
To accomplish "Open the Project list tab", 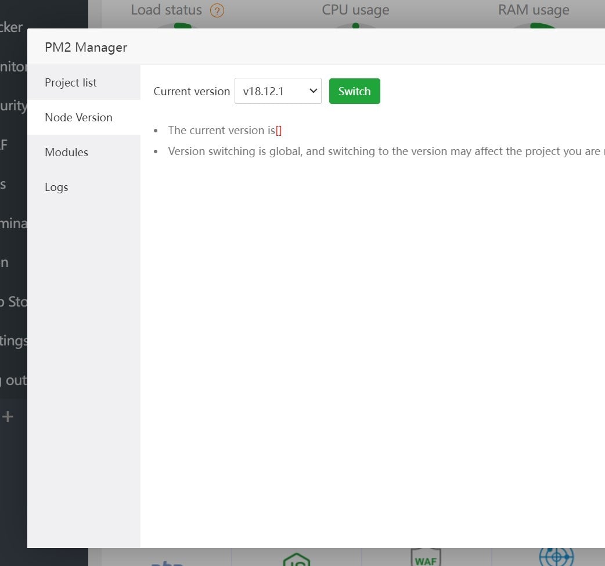I will click(84, 82).
